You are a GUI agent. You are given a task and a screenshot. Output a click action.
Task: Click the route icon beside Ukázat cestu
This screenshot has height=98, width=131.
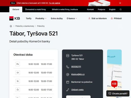pos(68,90)
